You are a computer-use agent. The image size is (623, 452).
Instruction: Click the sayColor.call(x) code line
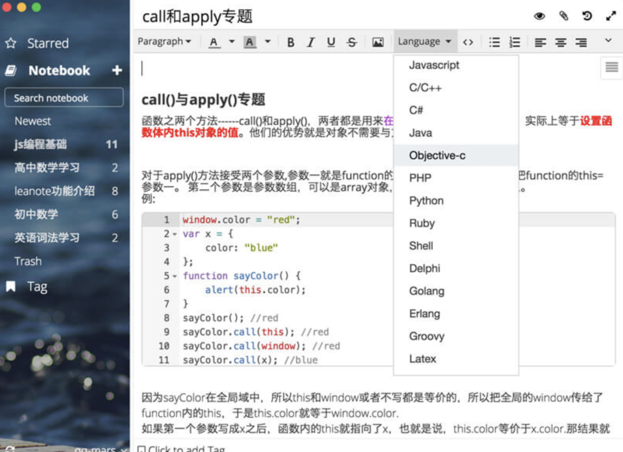[x=250, y=360]
